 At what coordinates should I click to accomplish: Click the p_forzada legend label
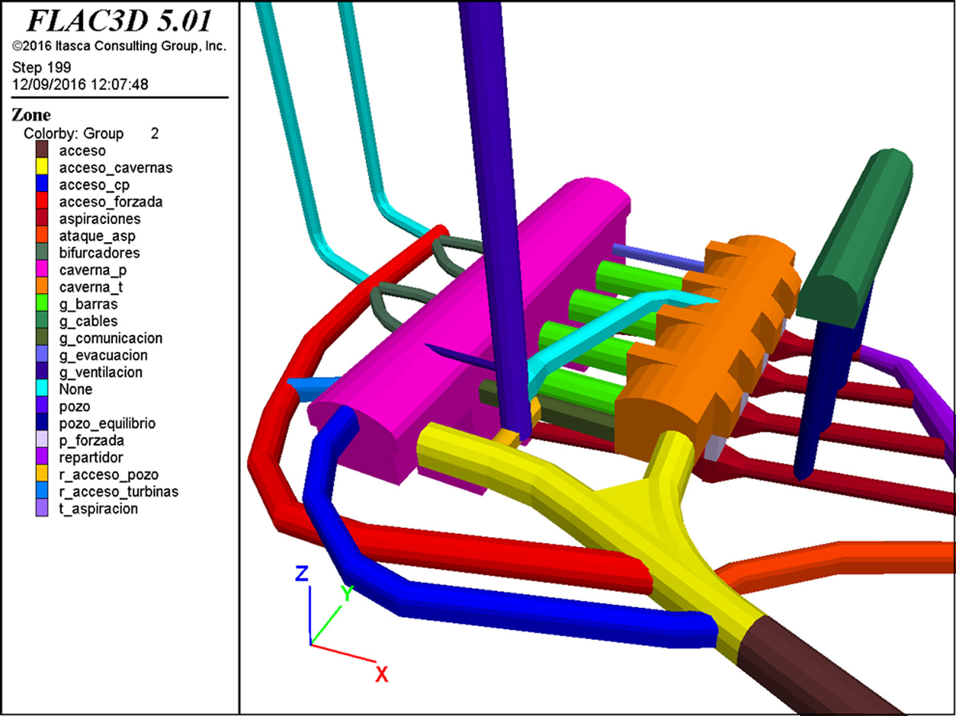point(91,441)
